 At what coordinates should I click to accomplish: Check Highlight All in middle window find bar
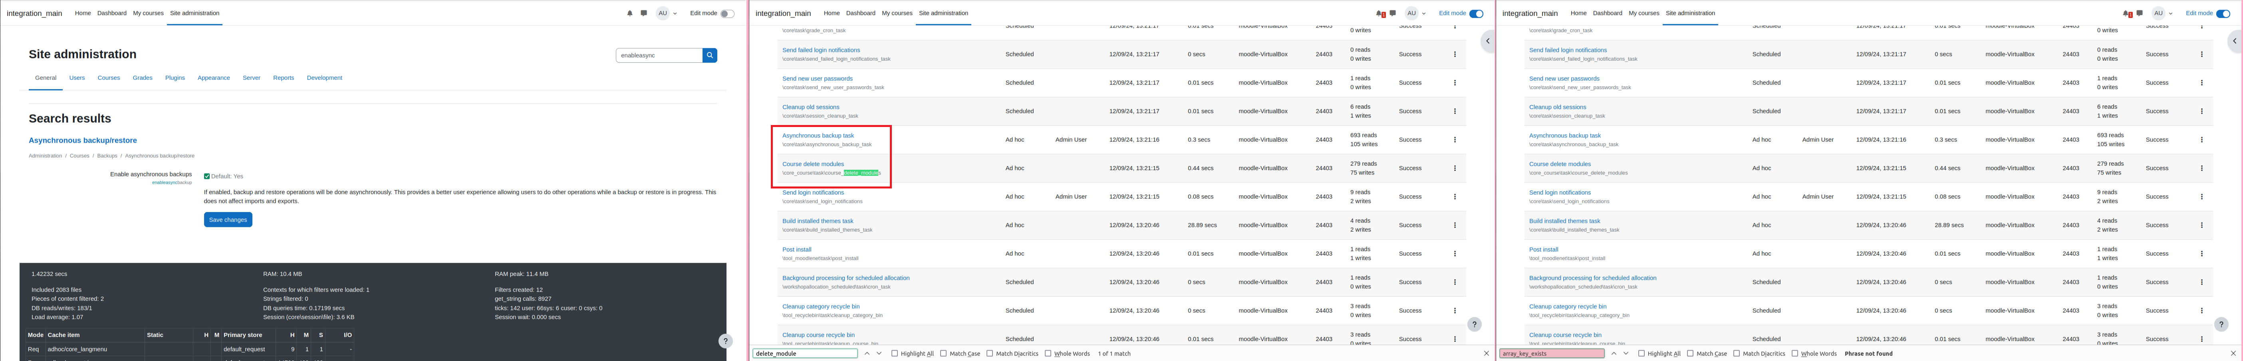coord(894,353)
